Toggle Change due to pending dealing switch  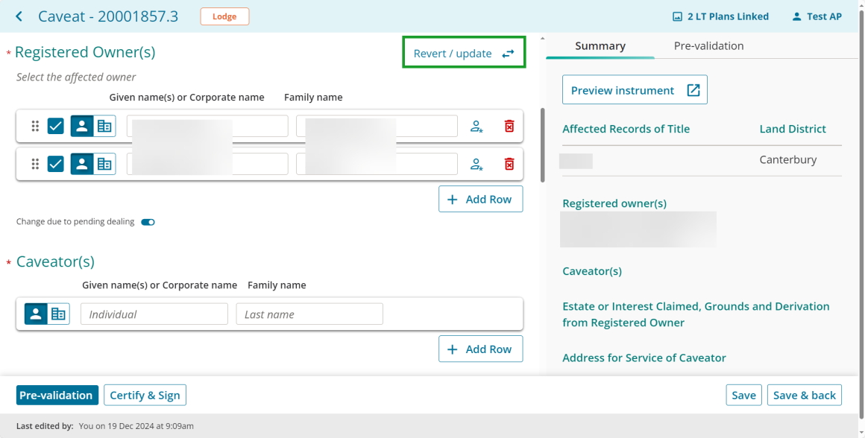tap(148, 222)
